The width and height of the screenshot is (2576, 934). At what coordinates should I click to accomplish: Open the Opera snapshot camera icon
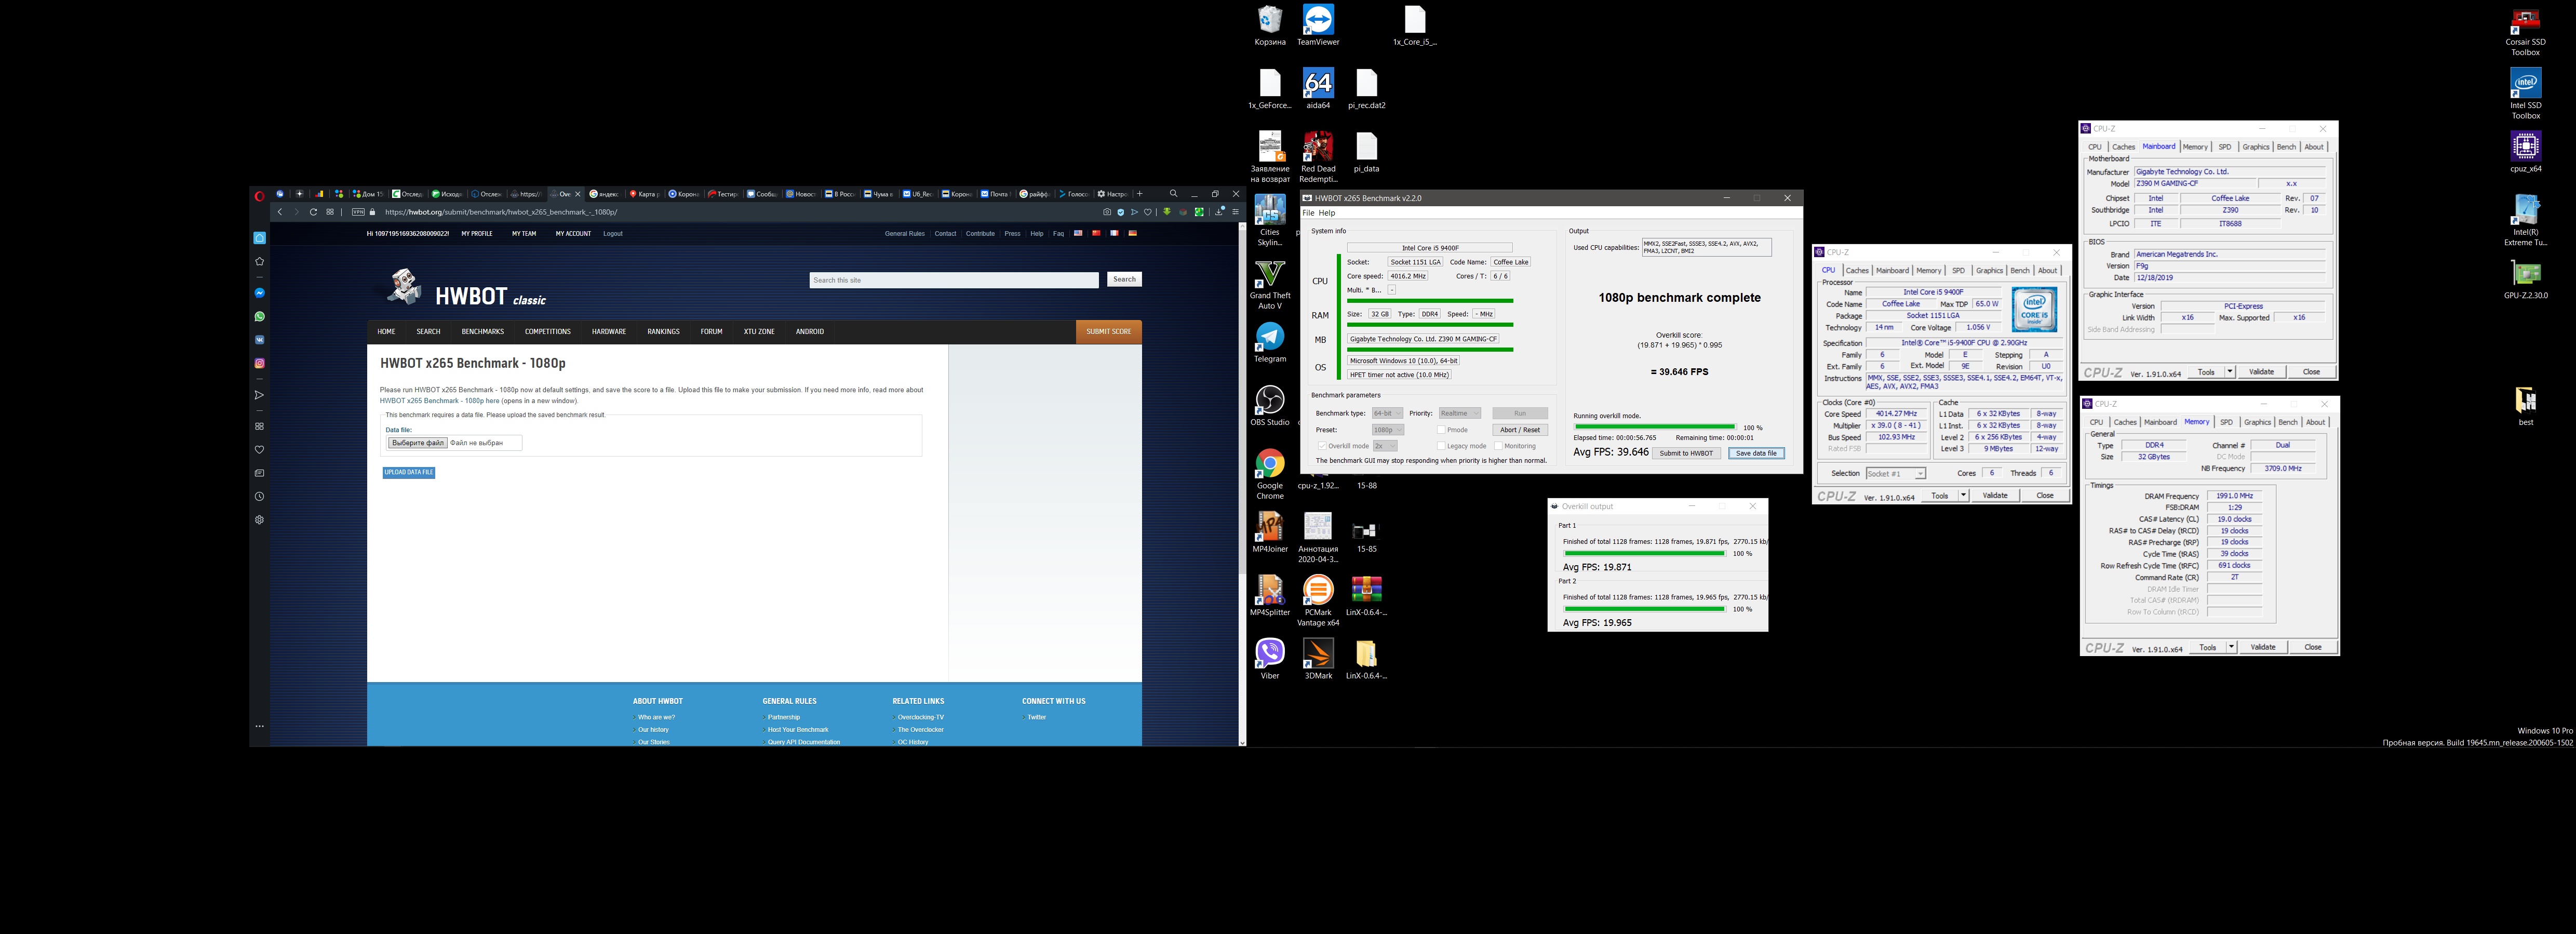(x=1107, y=212)
